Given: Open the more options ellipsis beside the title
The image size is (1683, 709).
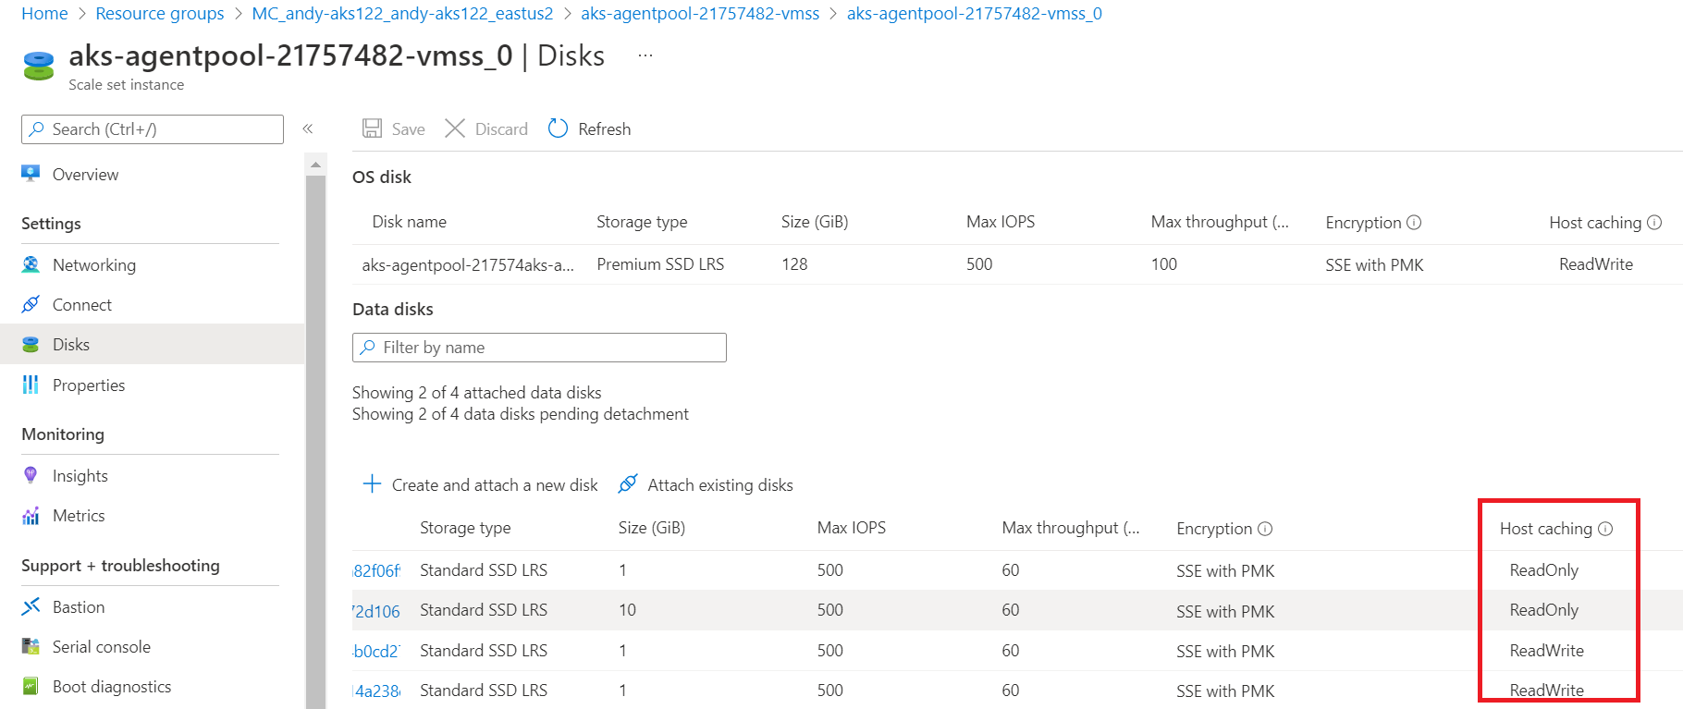Looking at the screenshot, I should click(x=645, y=56).
